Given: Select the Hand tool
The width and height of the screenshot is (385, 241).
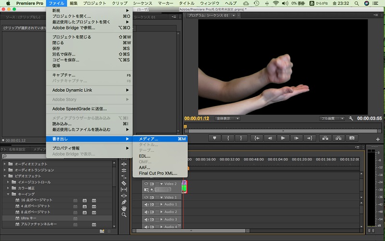Looking at the screenshot, I should click(124, 208).
